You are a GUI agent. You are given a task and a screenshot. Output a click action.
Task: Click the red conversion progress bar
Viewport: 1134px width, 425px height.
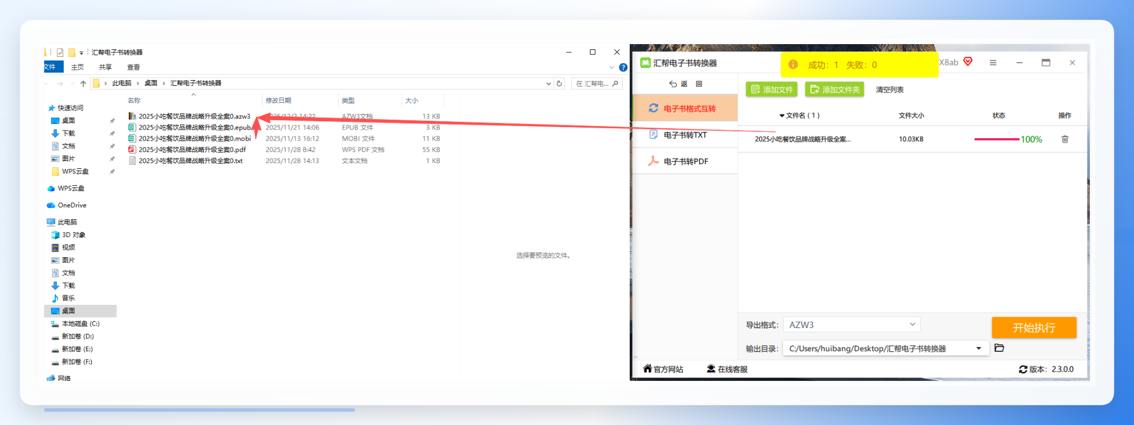(997, 139)
